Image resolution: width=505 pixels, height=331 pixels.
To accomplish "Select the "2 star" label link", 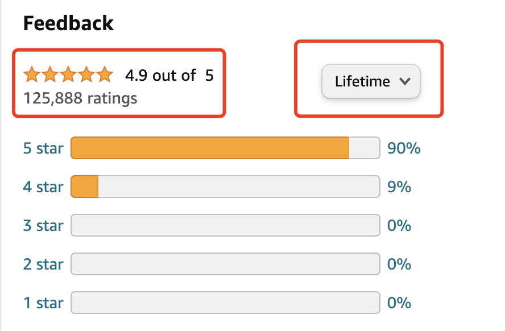I will pos(43,264).
